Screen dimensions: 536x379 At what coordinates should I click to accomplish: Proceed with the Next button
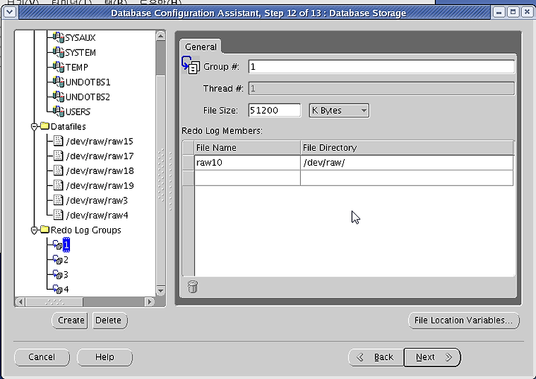(432, 357)
